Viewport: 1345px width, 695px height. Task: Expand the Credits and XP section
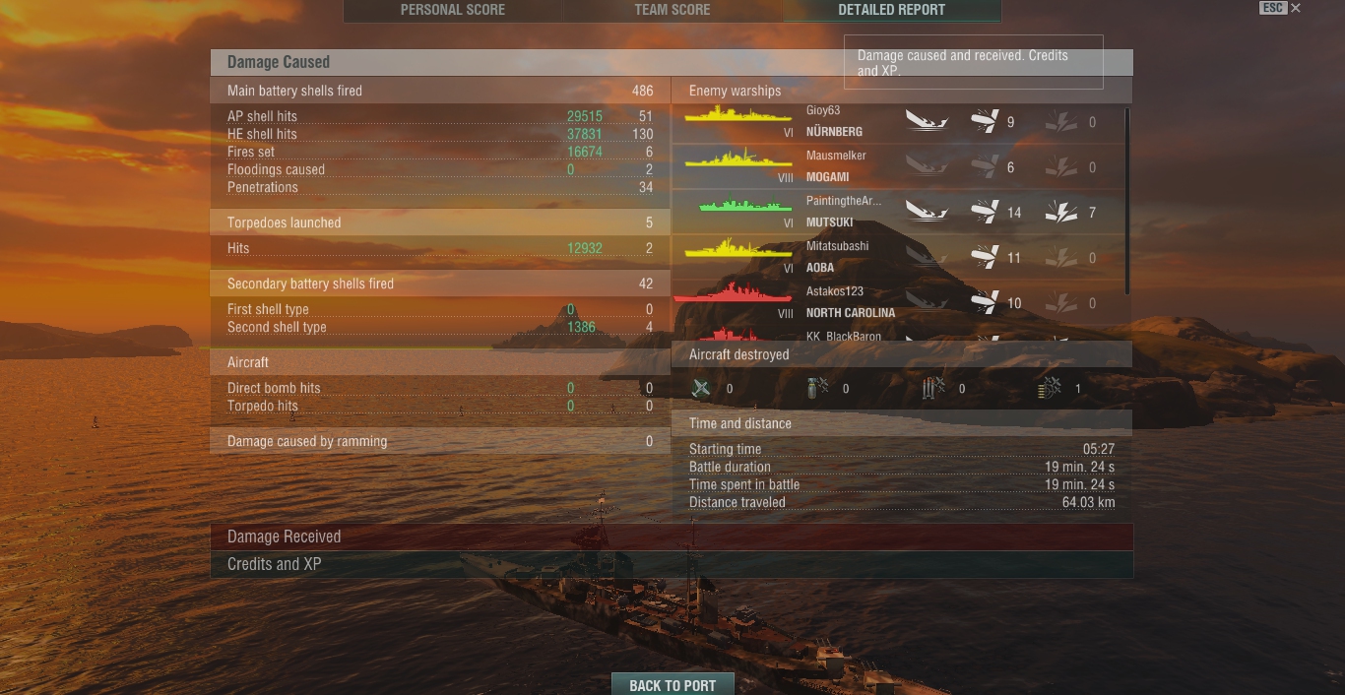(672, 564)
